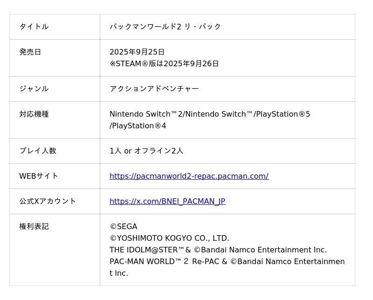This screenshot has height=300, width=373.
Task: Click the 対応機種 row label
Action: pyautogui.click(x=34, y=114)
